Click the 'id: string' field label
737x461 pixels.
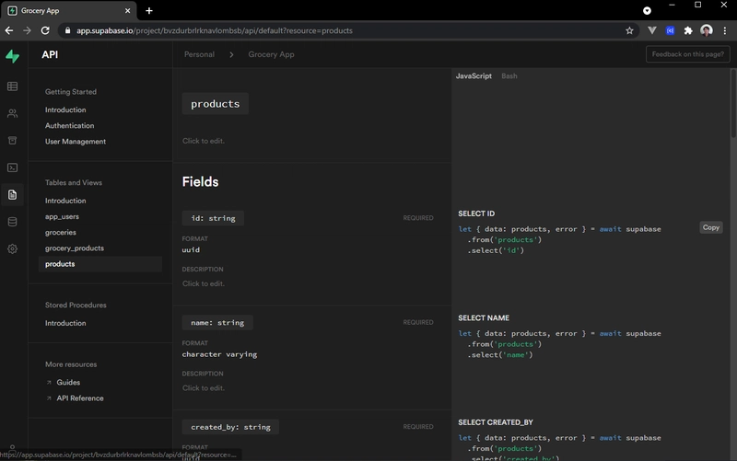(213, 218)
